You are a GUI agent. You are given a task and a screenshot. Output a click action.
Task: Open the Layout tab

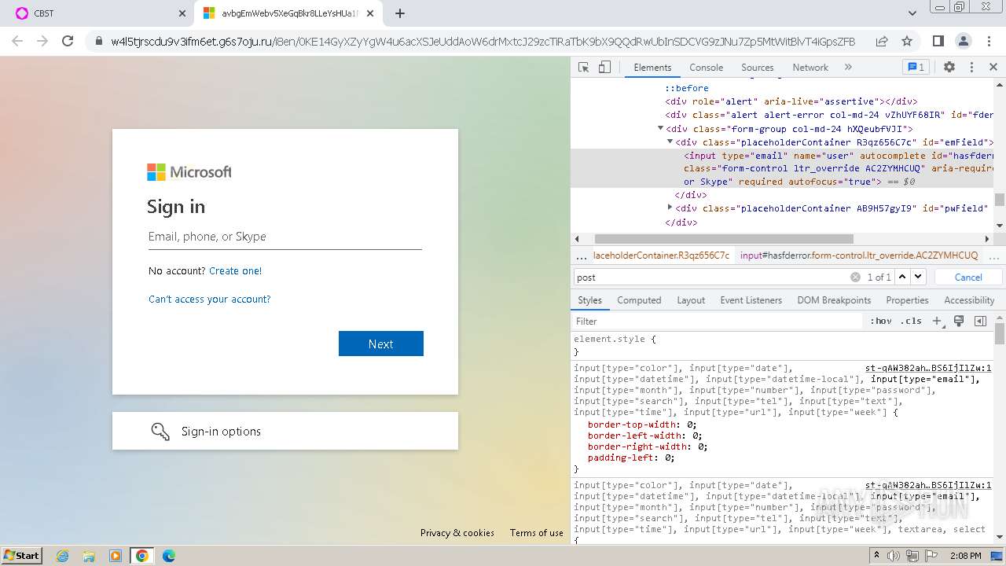pyautogui.click(x=691, y=300)
